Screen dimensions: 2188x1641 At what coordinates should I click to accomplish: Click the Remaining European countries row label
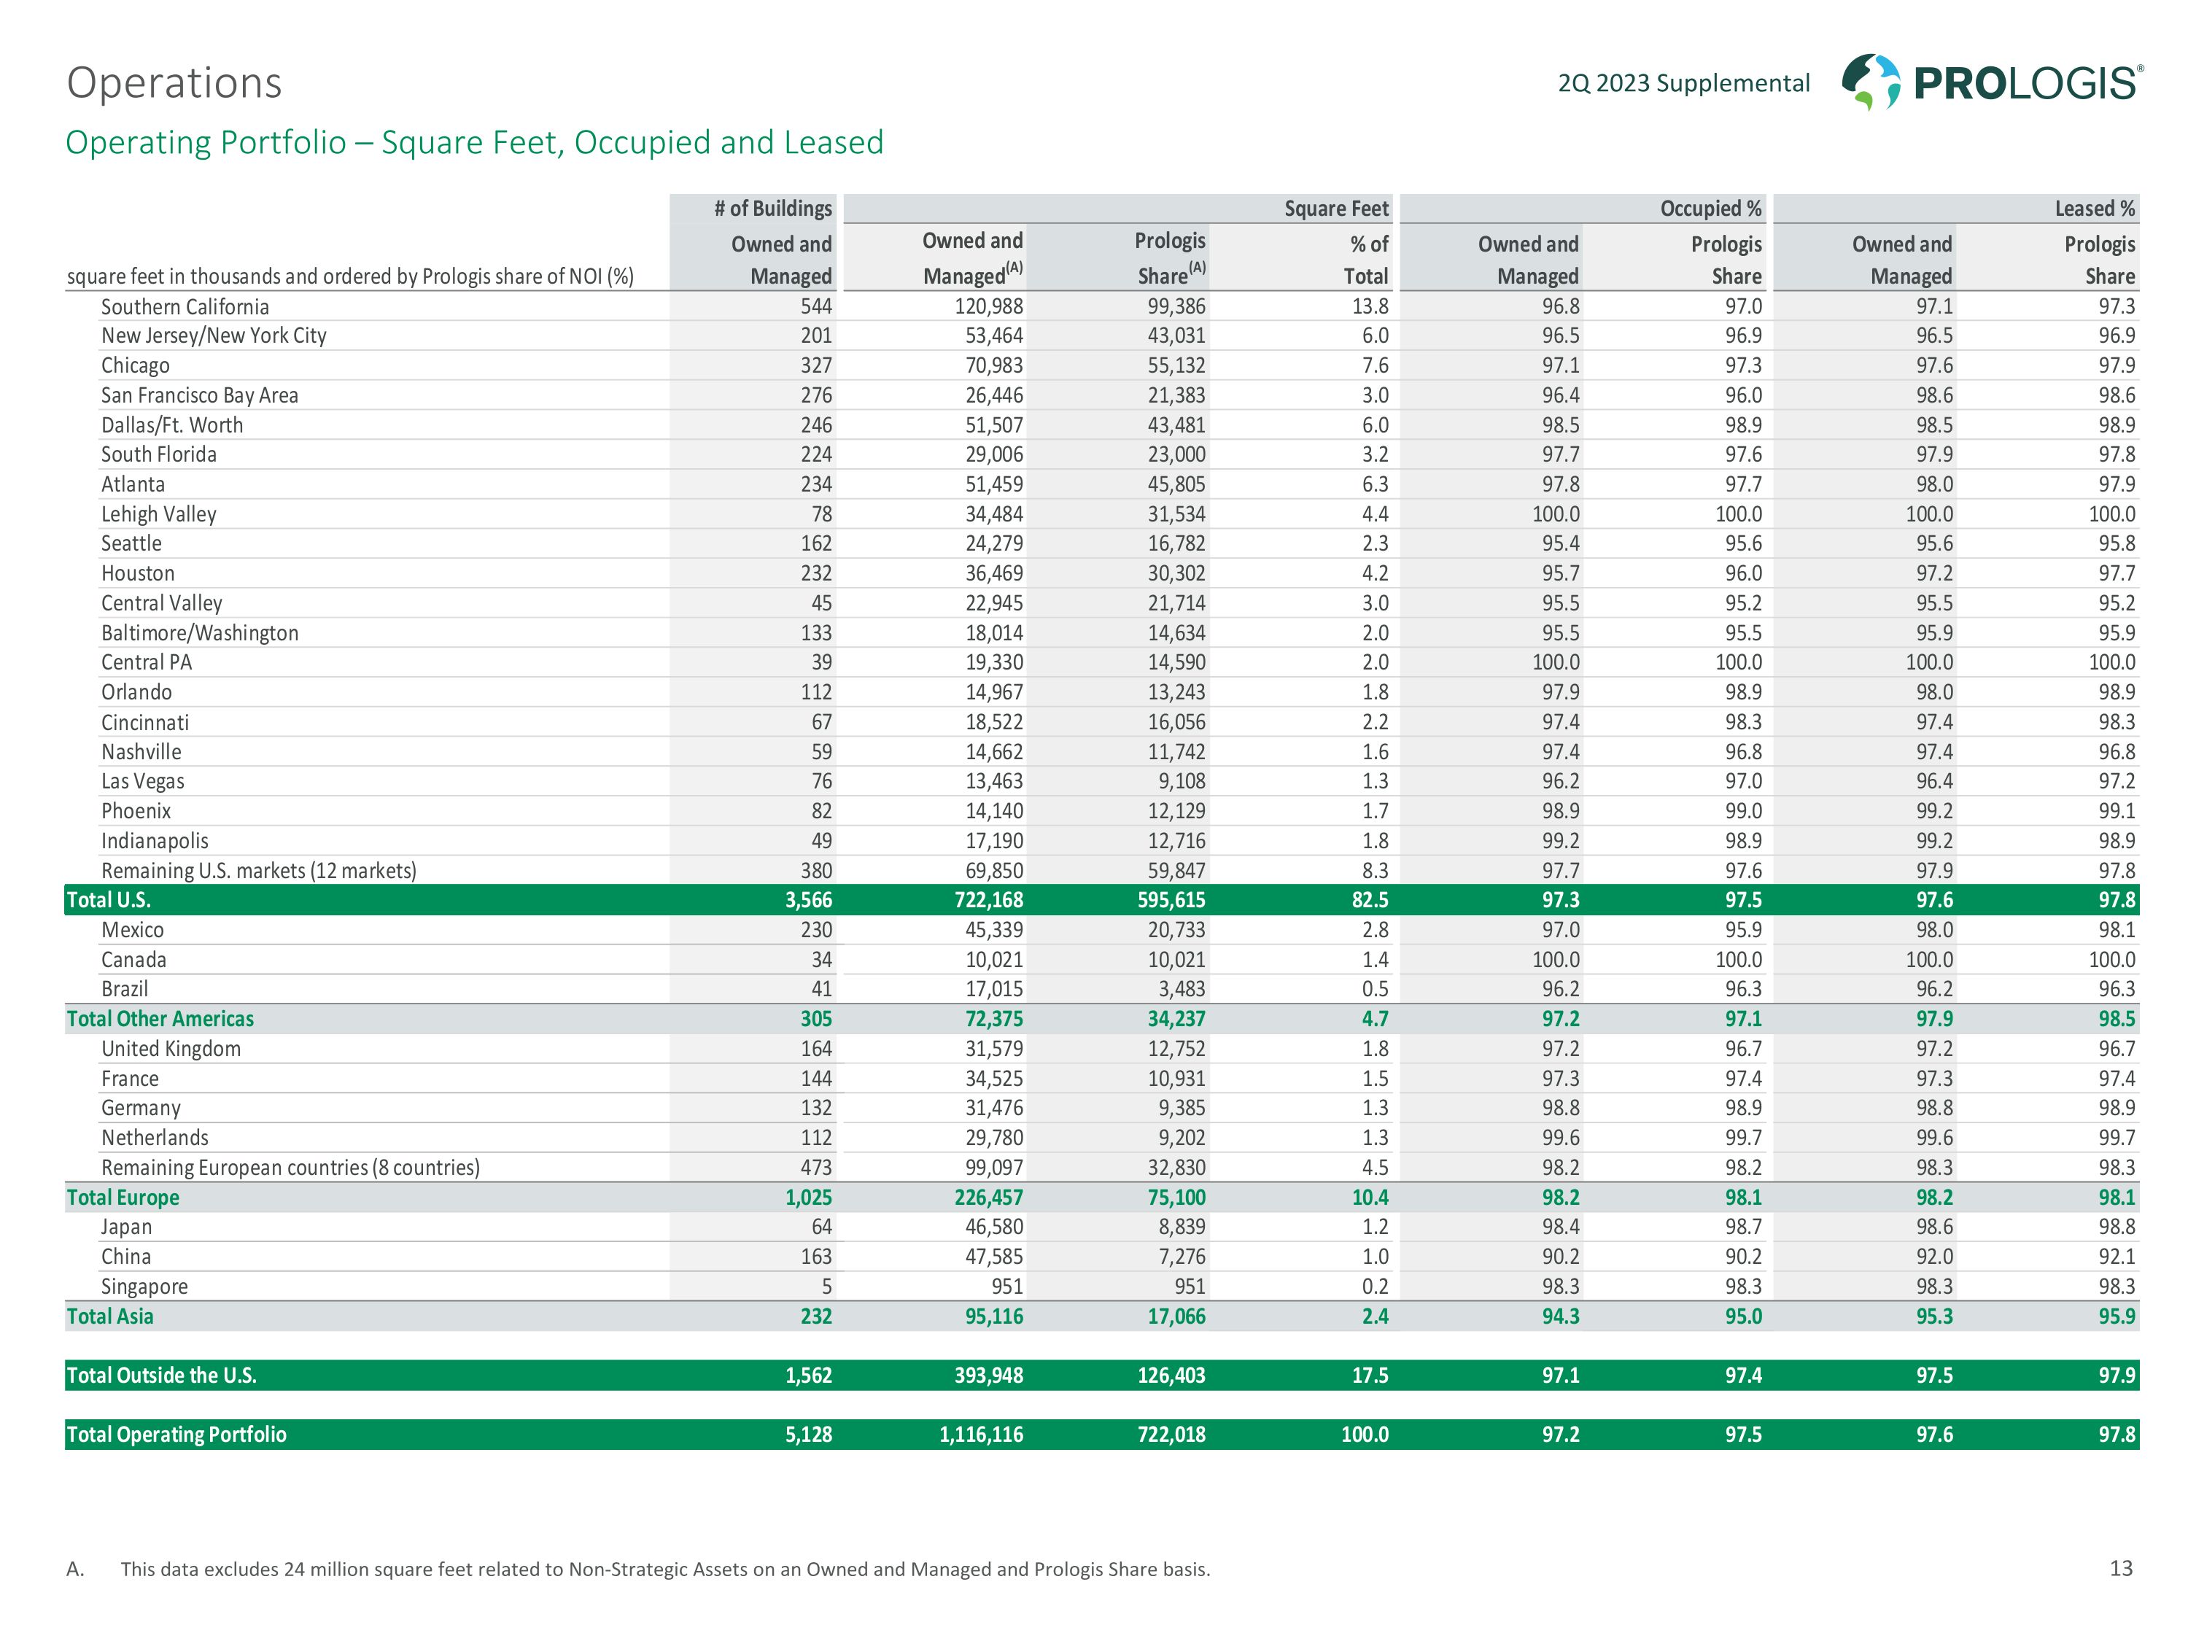click(290, 1167)
